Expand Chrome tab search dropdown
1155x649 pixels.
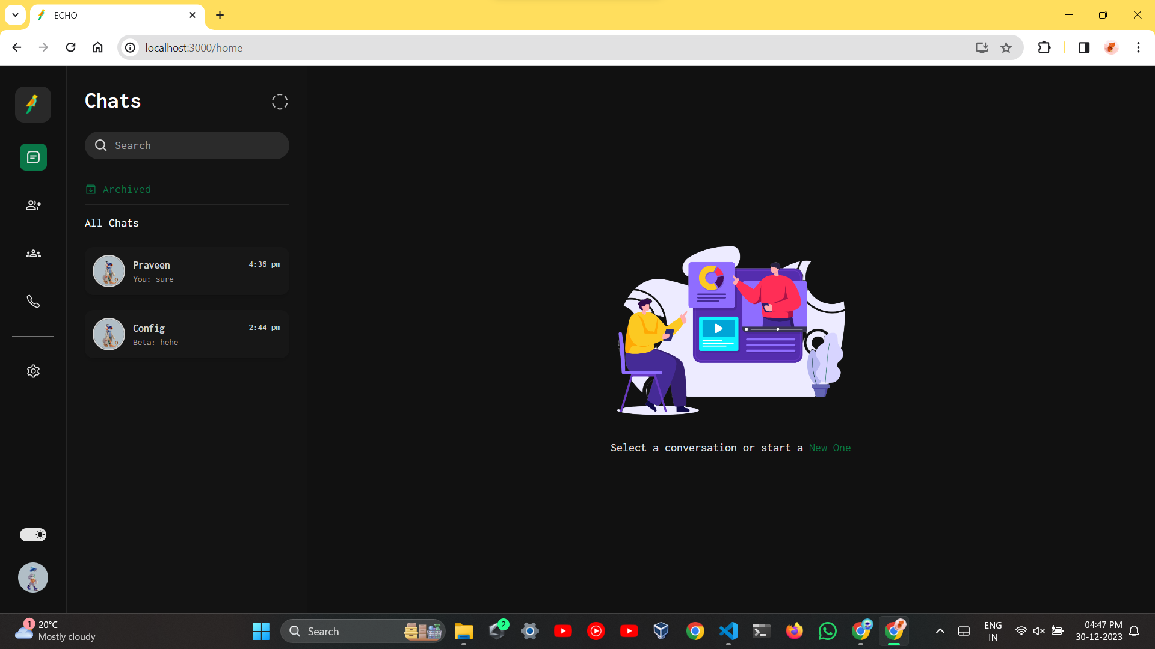15,15
